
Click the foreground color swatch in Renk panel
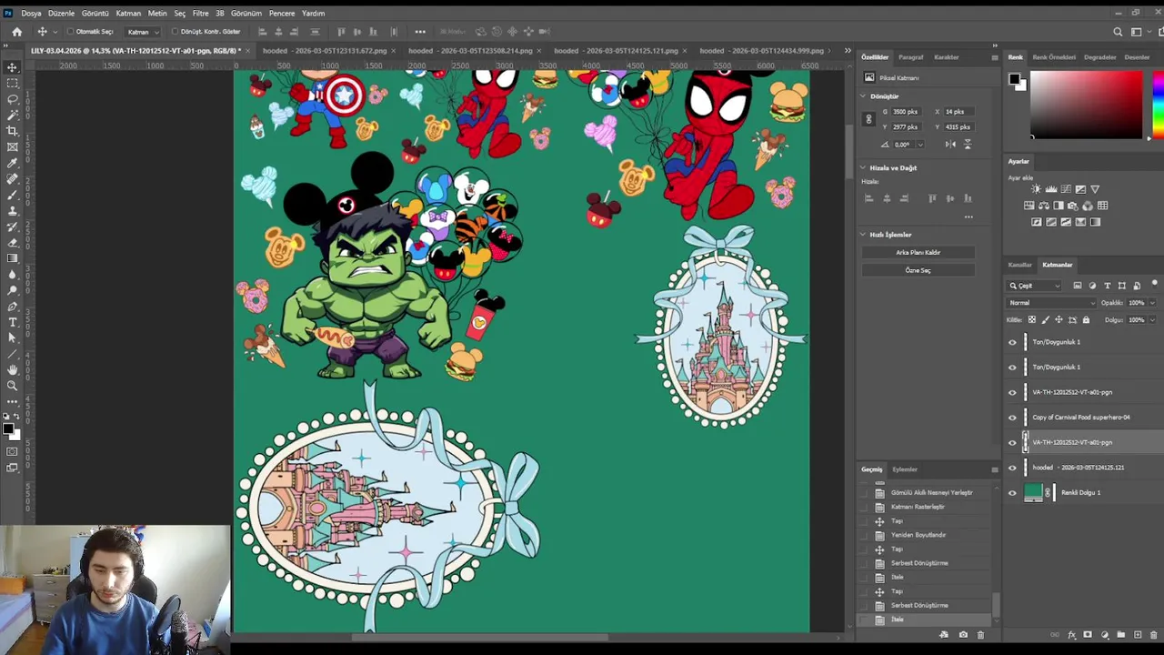click(x=1013, y=79)
